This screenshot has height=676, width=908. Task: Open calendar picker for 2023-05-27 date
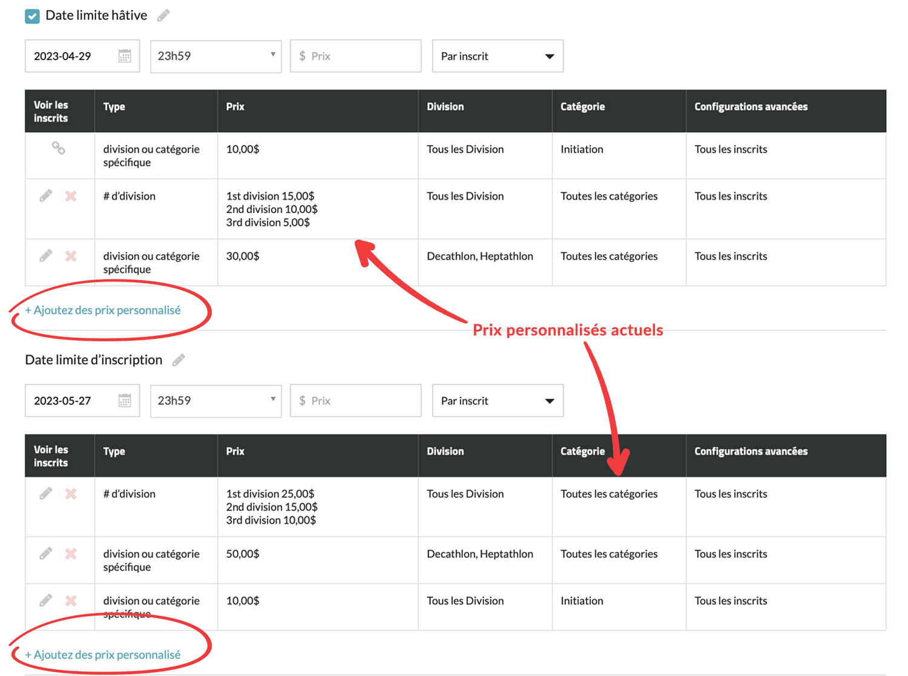pos(125,401)
